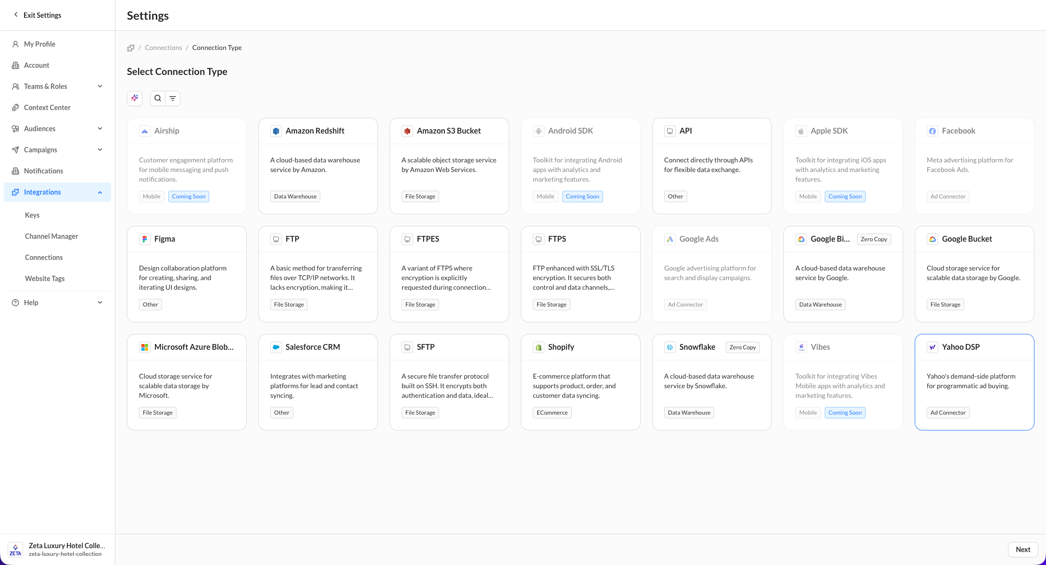Click the Airship logo icon
The width and height of the screenshot is (1046, 565).
pyautogui.click(x=145, y=131)
